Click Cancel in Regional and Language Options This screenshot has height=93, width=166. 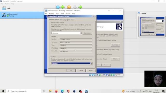point(81,71)
